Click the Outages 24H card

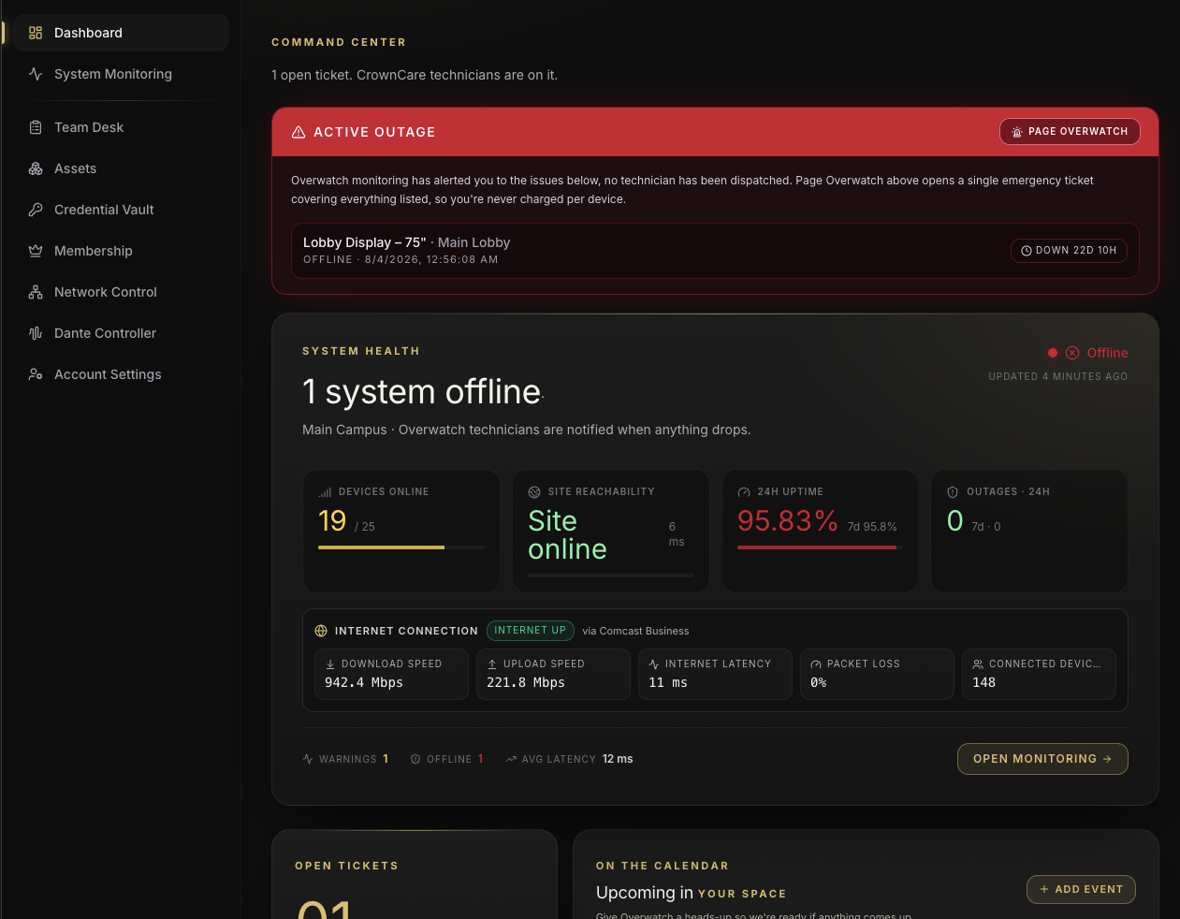click(1029, 531)
